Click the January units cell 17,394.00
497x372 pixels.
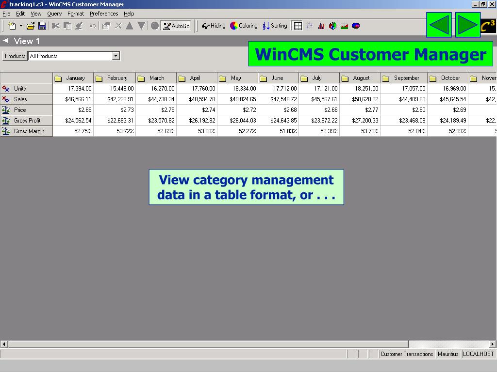point(73,89)
